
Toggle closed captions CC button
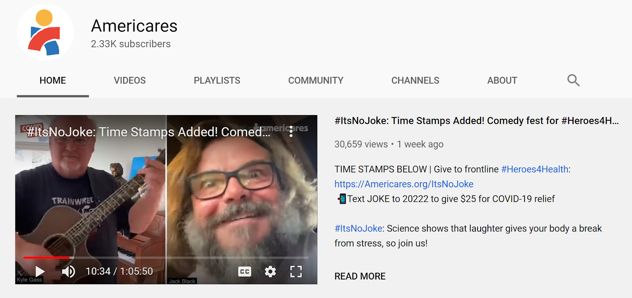tap(245, 272)
